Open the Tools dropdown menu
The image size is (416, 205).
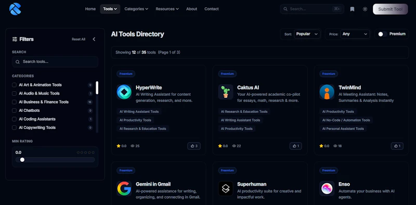pos(110,9)
